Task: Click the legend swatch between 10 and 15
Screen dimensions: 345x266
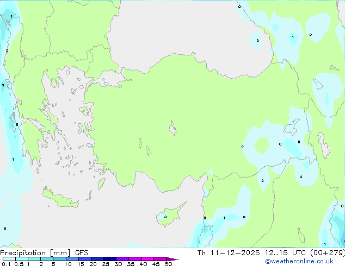Action: click(72, 259)
